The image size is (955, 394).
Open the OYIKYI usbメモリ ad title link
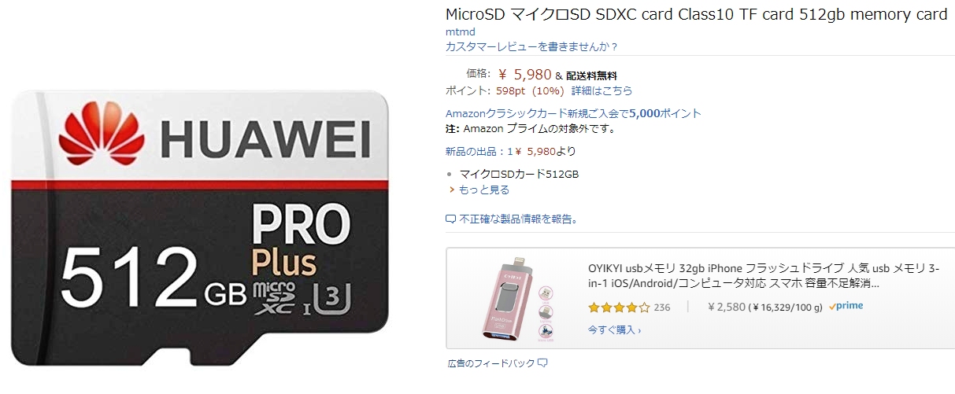pyautogui.click(x=763, y=276)
